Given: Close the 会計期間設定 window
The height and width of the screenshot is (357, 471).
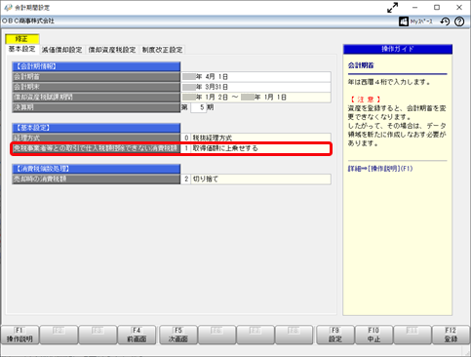Looking at the screenshot, I should pyautogui.click(x=459, y=8).
